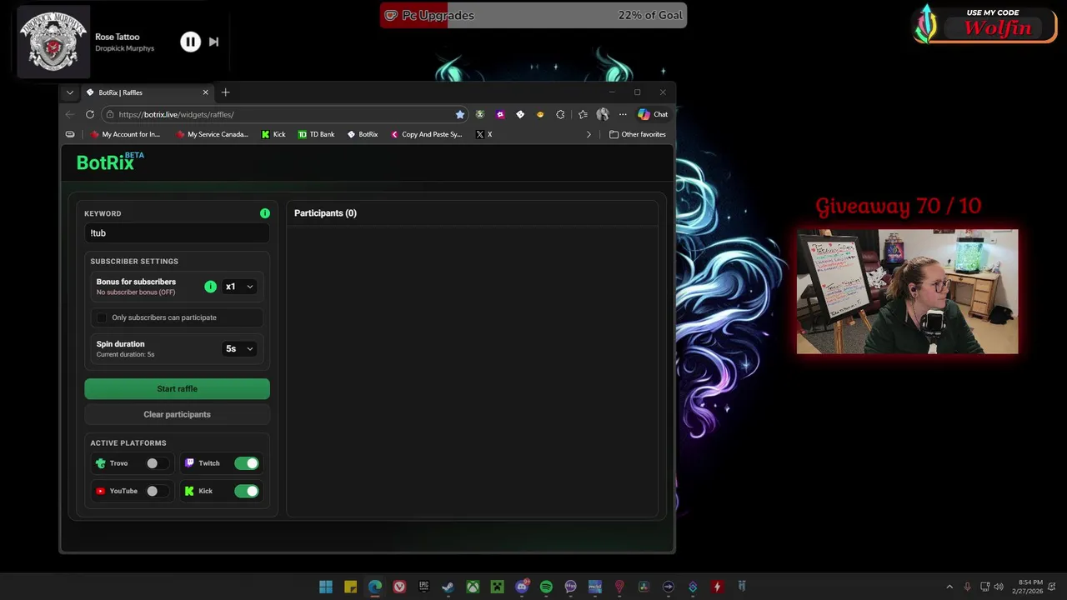The image size is (1067, 600).
Task: Click the purple extension icon in toolbar
Action: 500,114
